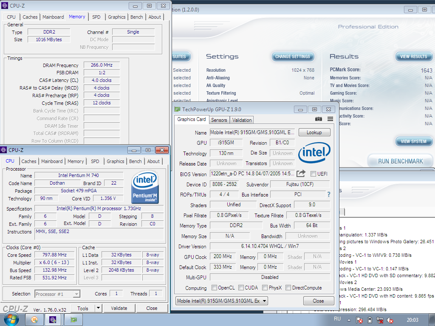
Task: Switch to Validation tab in GPU-Z
Action: click(242, 120)
